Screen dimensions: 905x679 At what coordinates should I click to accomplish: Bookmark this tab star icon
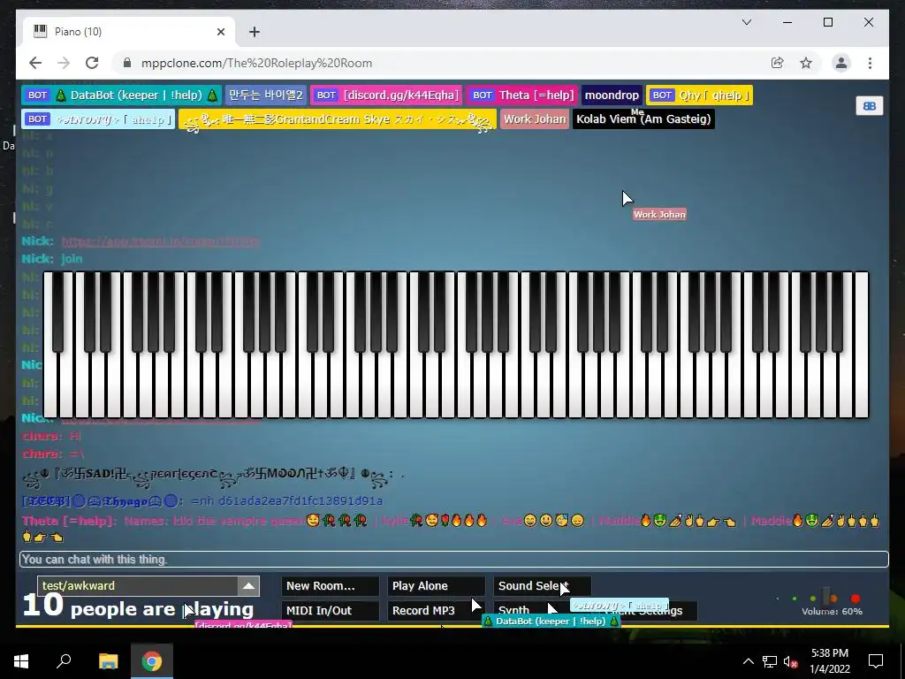coord(806,63)
